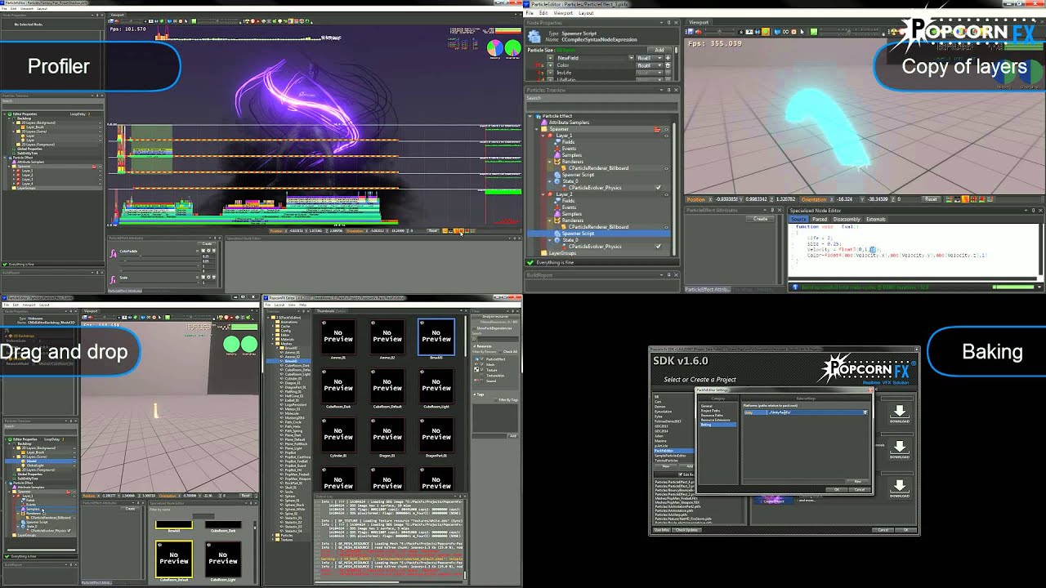
Task: Expand Particles folder in PopcornFX Editor tree
Action: [273, 535]
